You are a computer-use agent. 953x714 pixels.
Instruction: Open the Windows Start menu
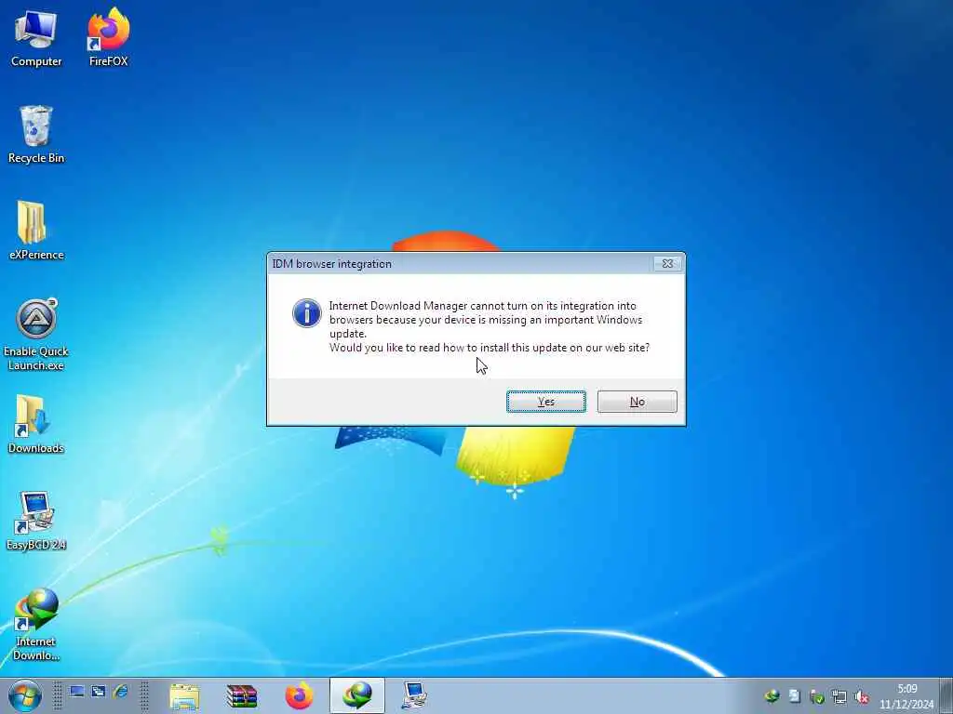[25, 695]
